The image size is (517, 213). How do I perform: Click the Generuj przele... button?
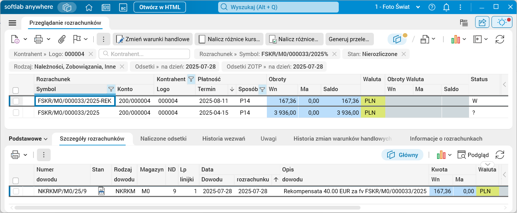(x=349, y=39)
